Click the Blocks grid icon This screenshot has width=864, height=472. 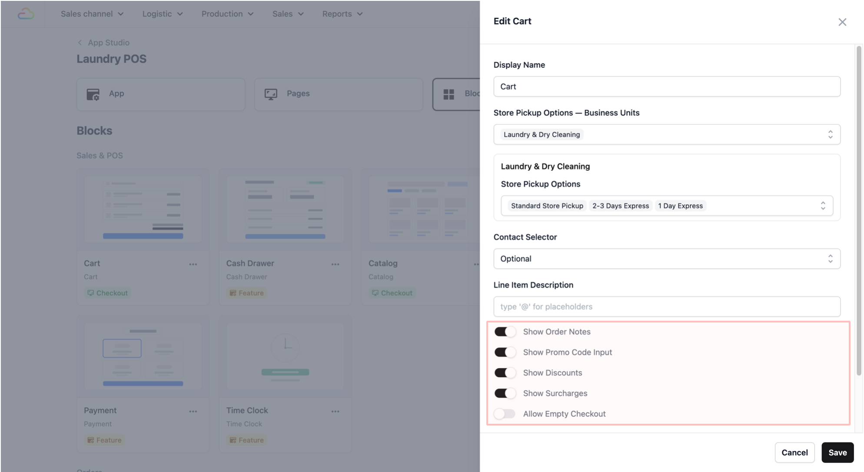tap(449, 94)
